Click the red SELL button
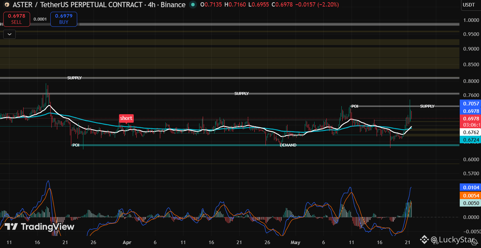This screenshot has width=481, height=248. pyautogui.click(x=16, y=19)
